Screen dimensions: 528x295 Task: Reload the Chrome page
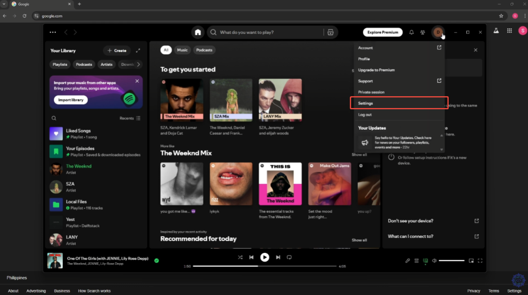(x=24, y=16)
